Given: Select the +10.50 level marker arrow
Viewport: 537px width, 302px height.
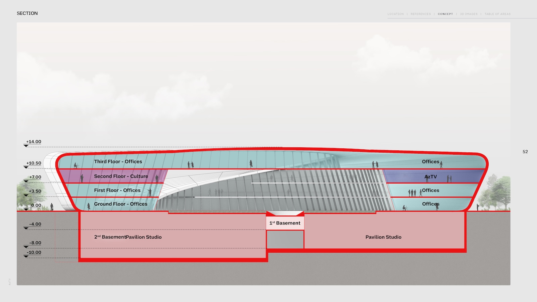Looking at the screenshot, I should click(26, 167).
